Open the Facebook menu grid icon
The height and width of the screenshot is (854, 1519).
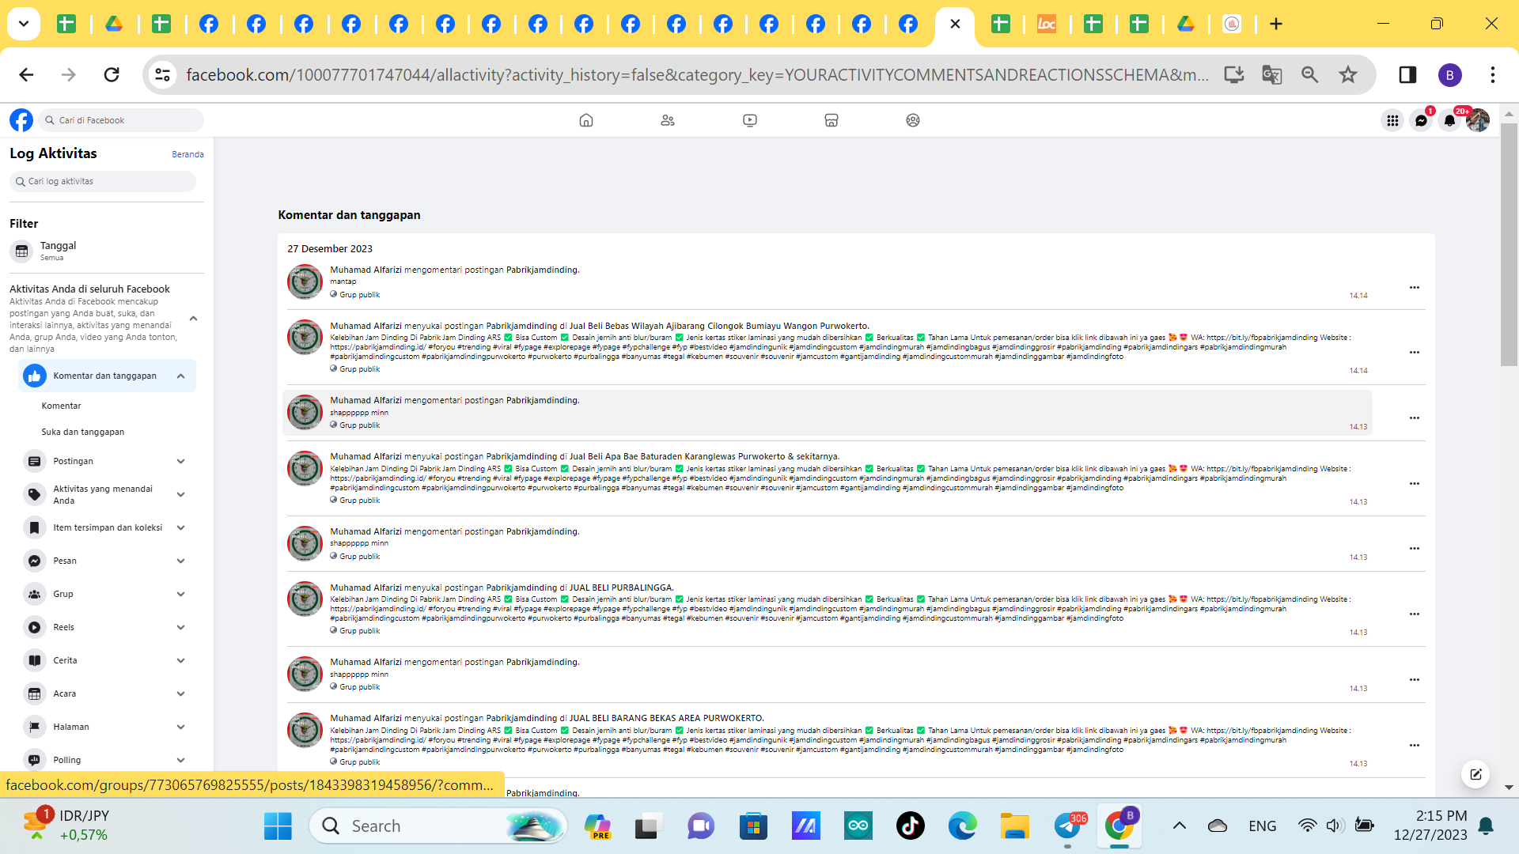(x=1392, y=120)
